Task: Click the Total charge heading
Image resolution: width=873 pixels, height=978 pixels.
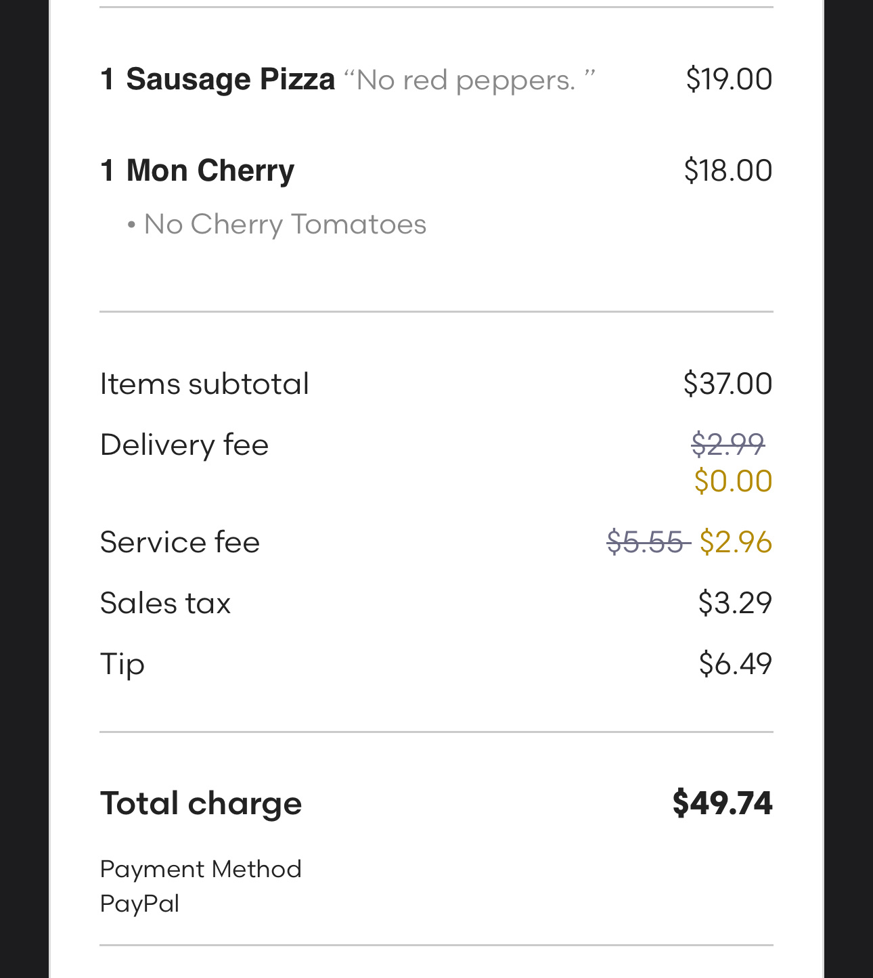Action: pyautogui.click(x=200, y=803)
